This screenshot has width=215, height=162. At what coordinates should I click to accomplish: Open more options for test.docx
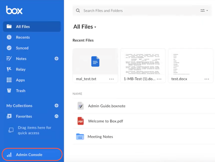click(x=207, y=79)
